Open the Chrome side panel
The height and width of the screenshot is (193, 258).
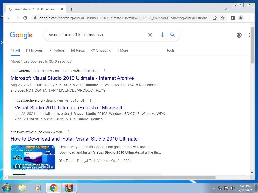(x=233, y=18)
